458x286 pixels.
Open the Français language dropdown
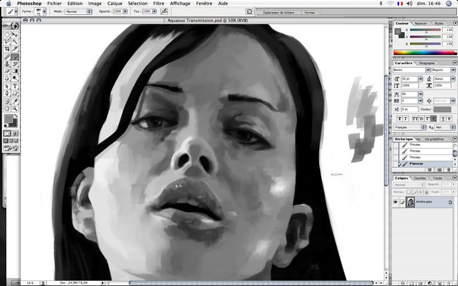(x=409, y=127)
